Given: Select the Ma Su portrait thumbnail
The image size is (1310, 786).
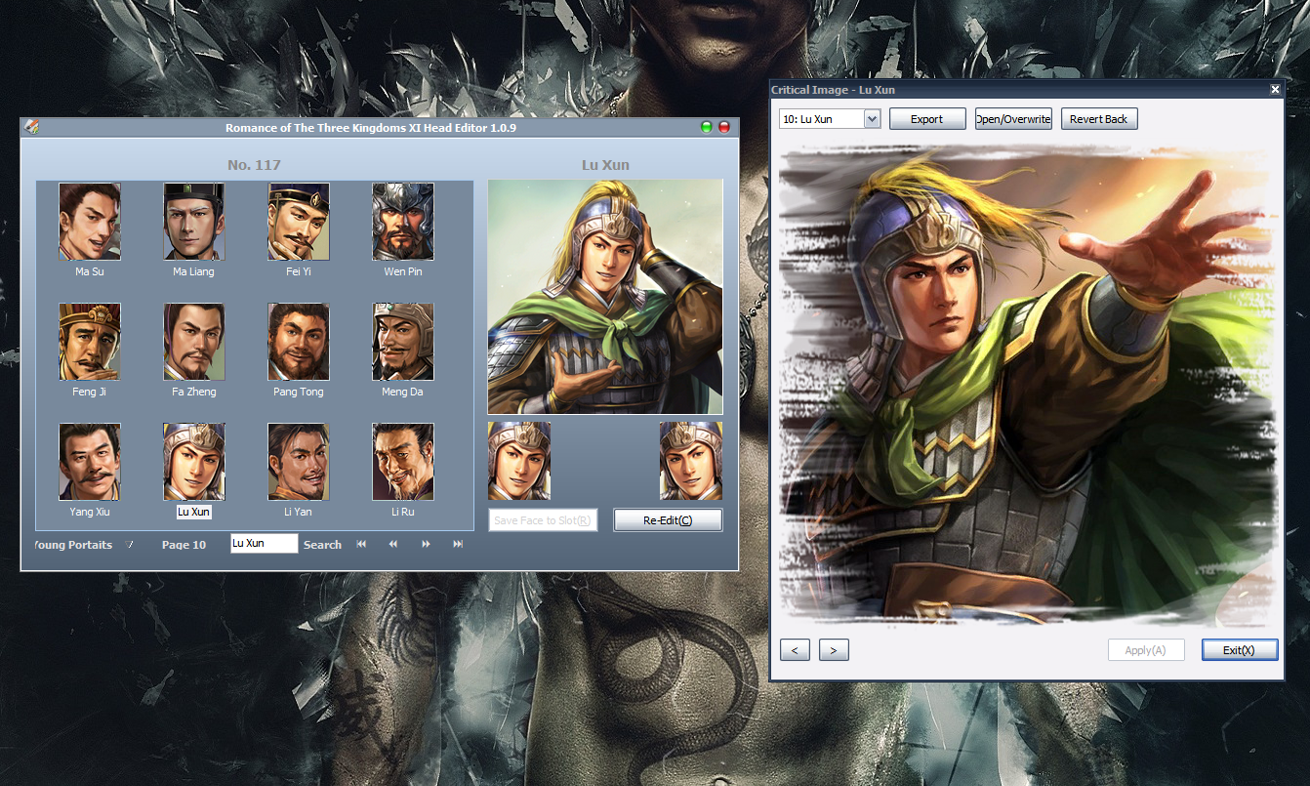Looking at the screenshot, I should tap(90, 222).
